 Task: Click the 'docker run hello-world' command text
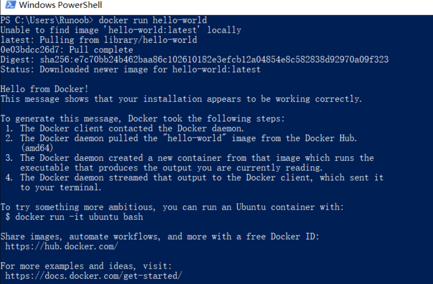tap(153, 20)
